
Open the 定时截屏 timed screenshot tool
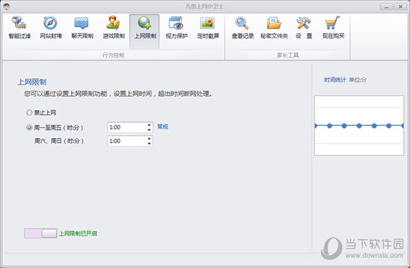click(x=208, y=28)
